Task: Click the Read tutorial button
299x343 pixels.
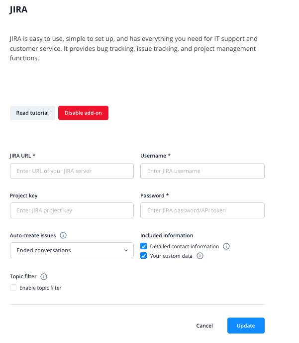Action: 32,113
